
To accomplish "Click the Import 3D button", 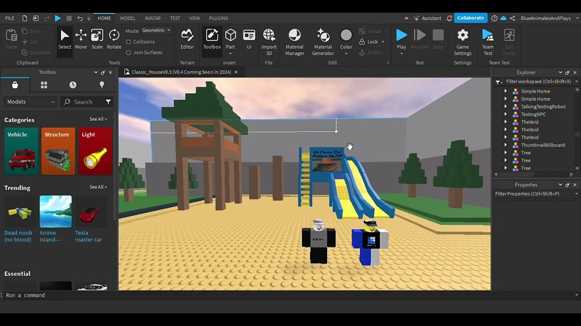I will coord(269,42).
